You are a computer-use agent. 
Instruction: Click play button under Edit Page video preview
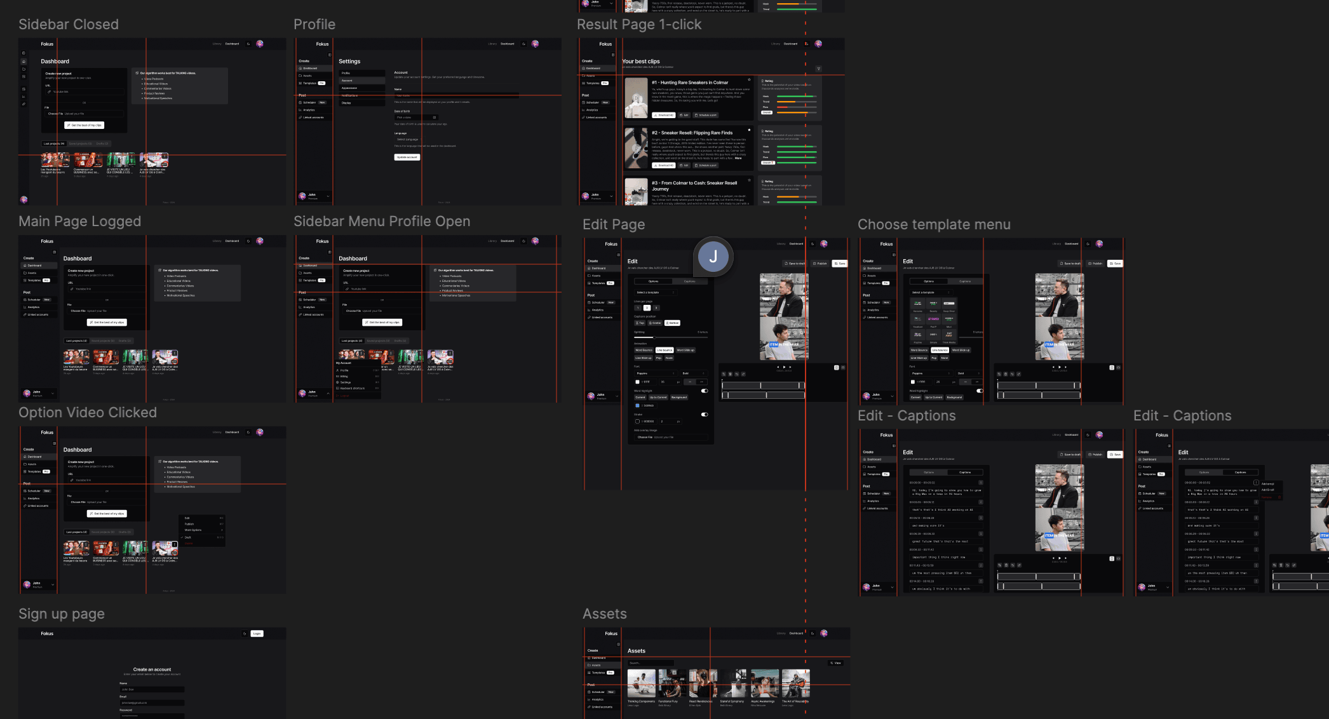[785, 367]
